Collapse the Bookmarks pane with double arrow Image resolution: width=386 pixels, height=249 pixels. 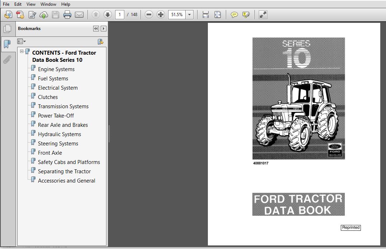pos(96,29)
